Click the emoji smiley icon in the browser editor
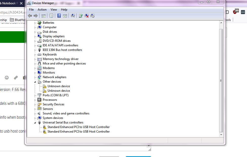The height and width of the screenshot is (157, 247). click(7, 77)
